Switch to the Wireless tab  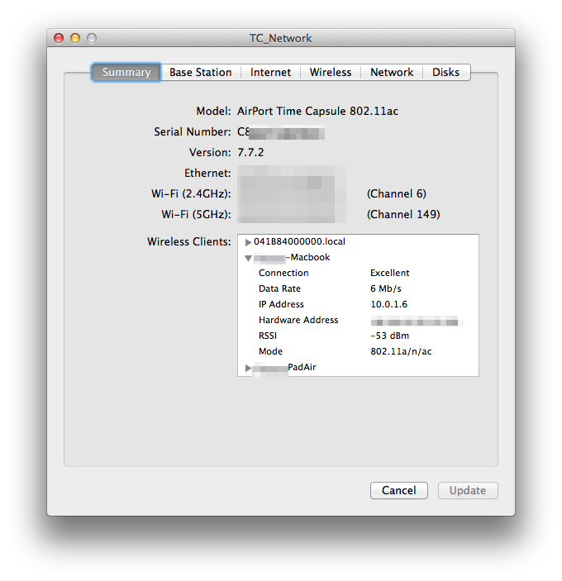[330, 72]
